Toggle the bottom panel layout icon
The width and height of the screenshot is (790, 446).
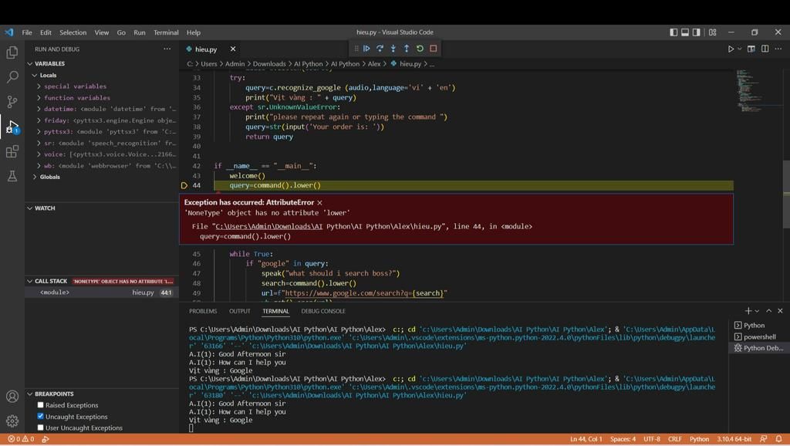[685, 32]
